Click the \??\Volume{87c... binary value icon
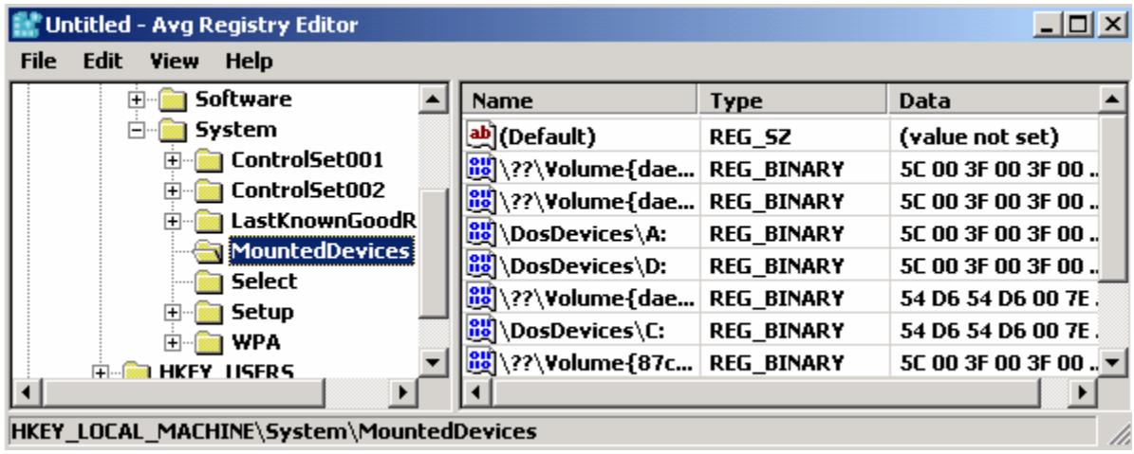This screenshot has width=1134, height=454. pyautogui.click(x=481, y=361)
